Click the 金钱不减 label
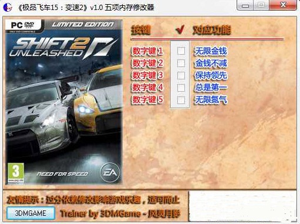 pos(211,63)
